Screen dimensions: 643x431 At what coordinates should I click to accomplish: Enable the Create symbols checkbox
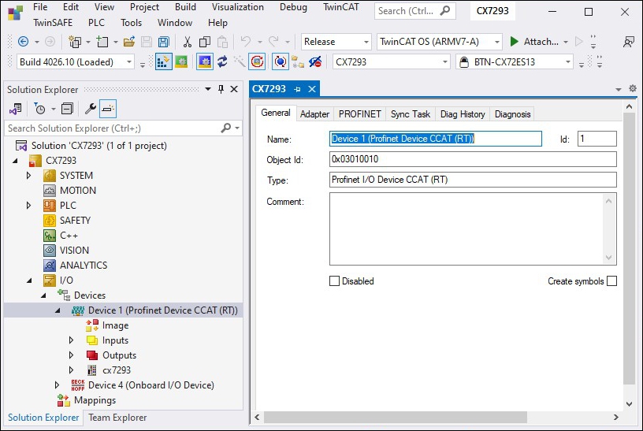point(611,281)
